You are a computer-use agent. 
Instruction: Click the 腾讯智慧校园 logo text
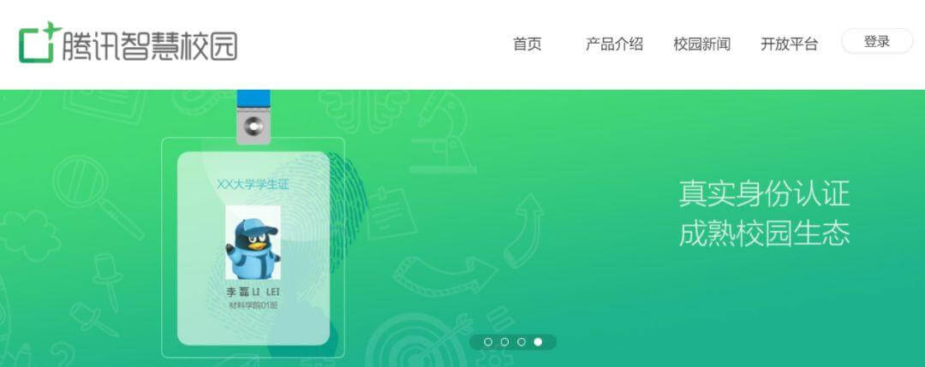click(150, 46)
